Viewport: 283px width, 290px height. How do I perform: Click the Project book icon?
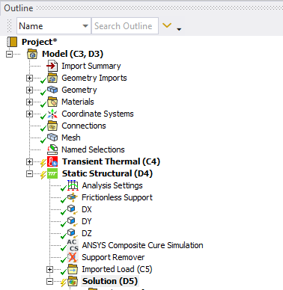[x=12, y=42]
